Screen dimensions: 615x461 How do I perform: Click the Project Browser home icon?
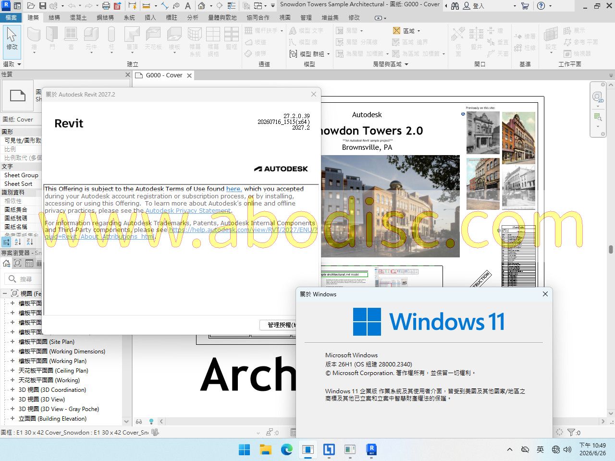click(7, 263)
